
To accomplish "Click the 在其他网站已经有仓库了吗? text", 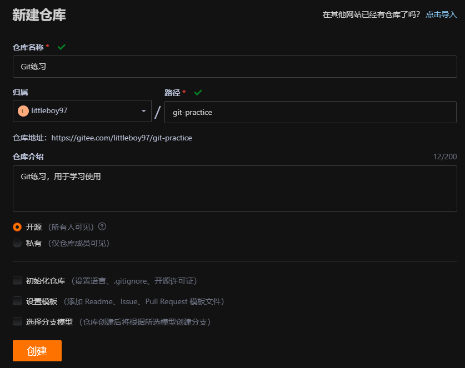I will (x=371, y=14).
